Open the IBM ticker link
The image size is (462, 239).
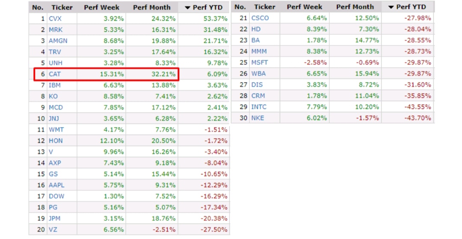pos(55,85)
